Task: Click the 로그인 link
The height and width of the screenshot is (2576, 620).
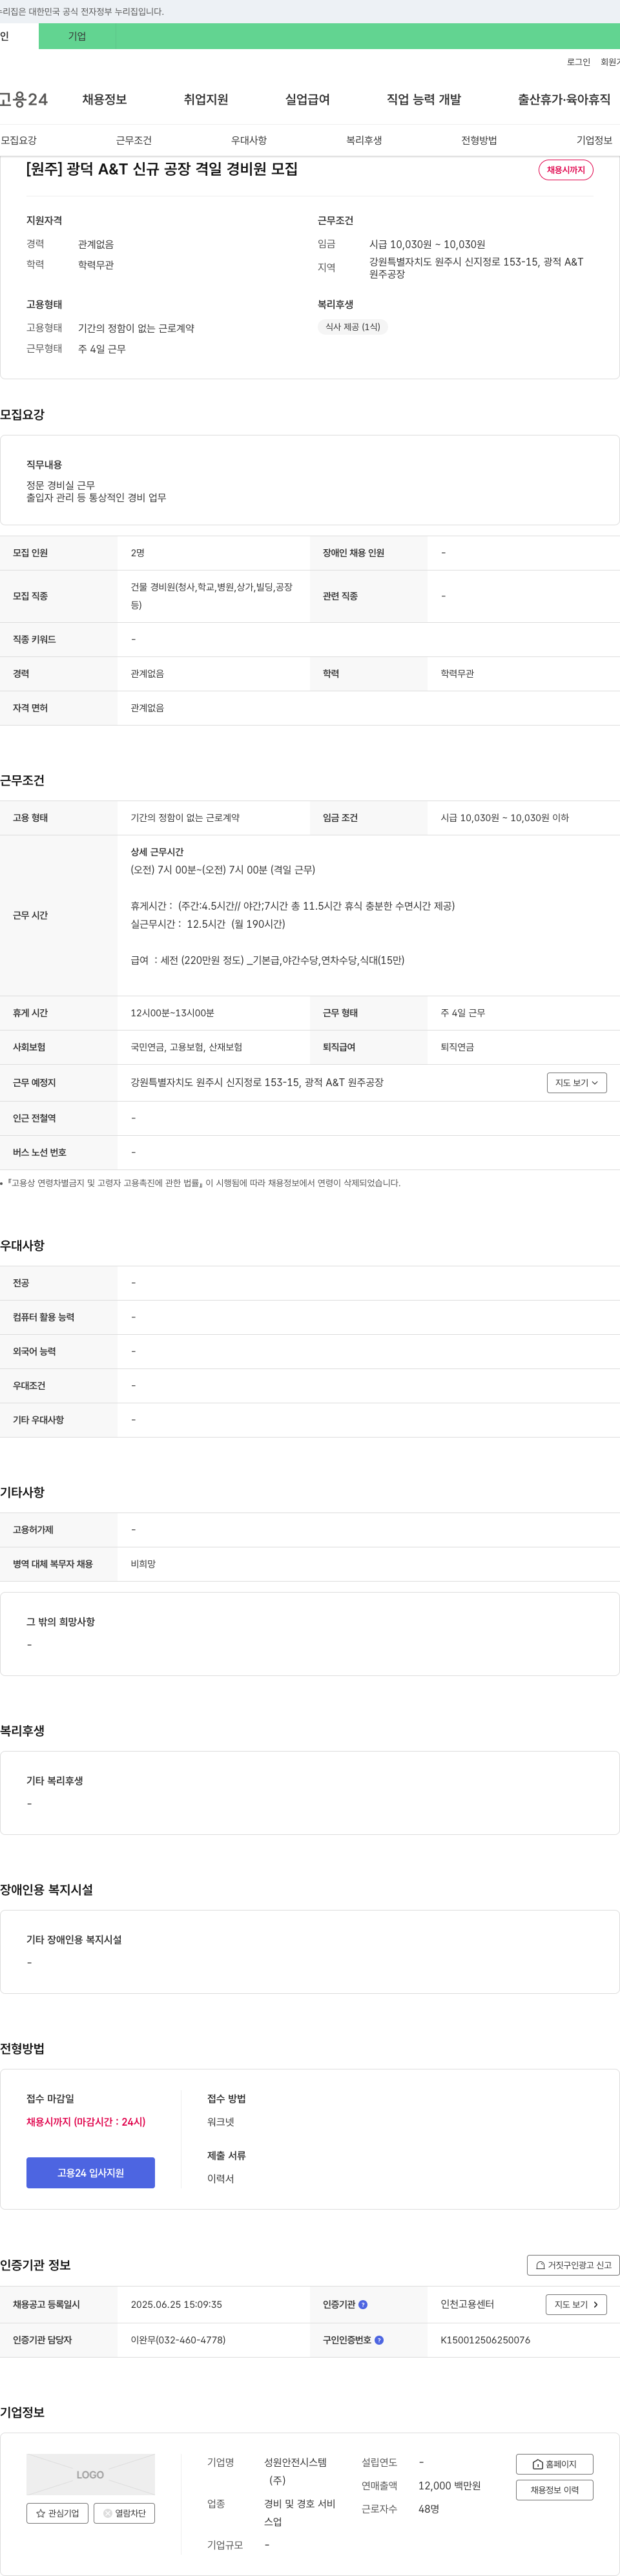Action: [578, 62]
